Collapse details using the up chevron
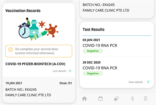This screenshot has height=105, width=156. [70, 71]
